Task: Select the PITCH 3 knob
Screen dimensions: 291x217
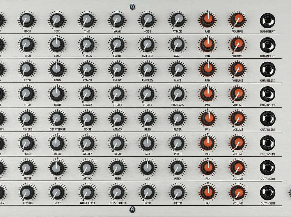Action: [147, 94]
